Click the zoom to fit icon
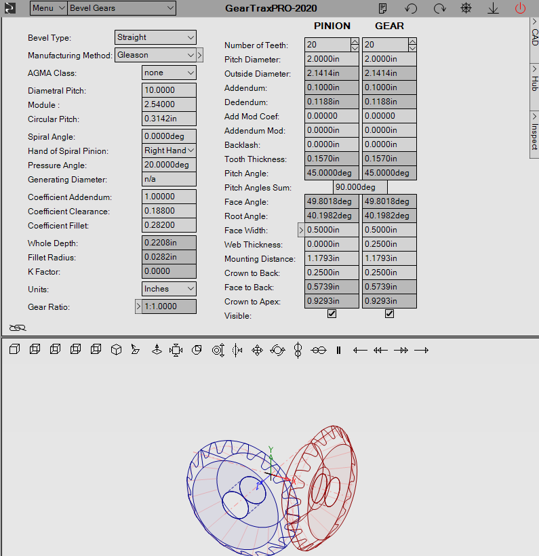 [x=176, y=350]
